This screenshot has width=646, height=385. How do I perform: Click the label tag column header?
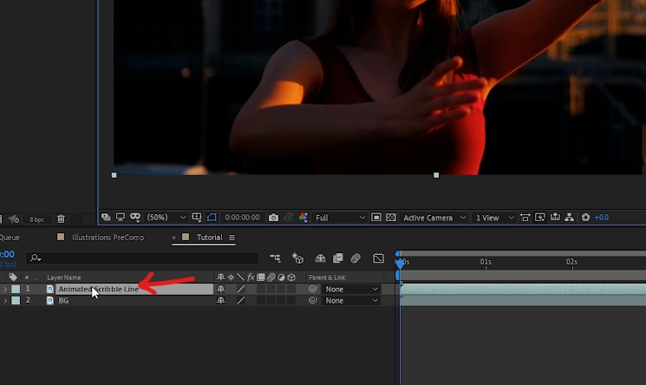13,277
